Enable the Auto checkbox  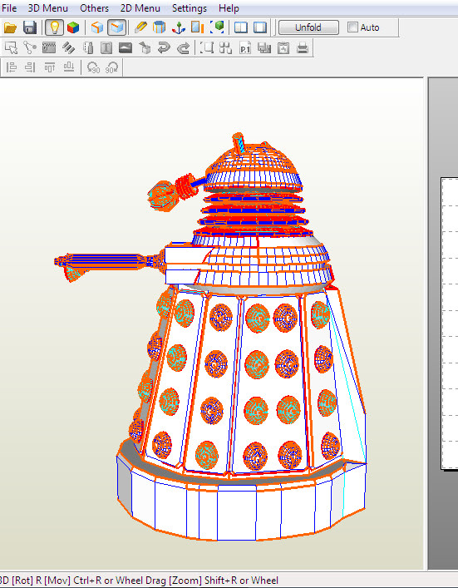(352, 27)
